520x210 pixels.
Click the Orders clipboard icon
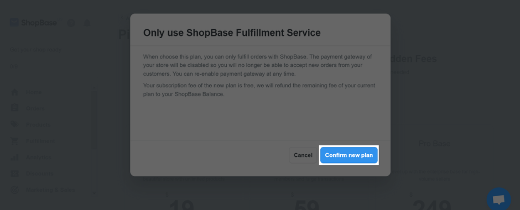[x=14, y=108]
